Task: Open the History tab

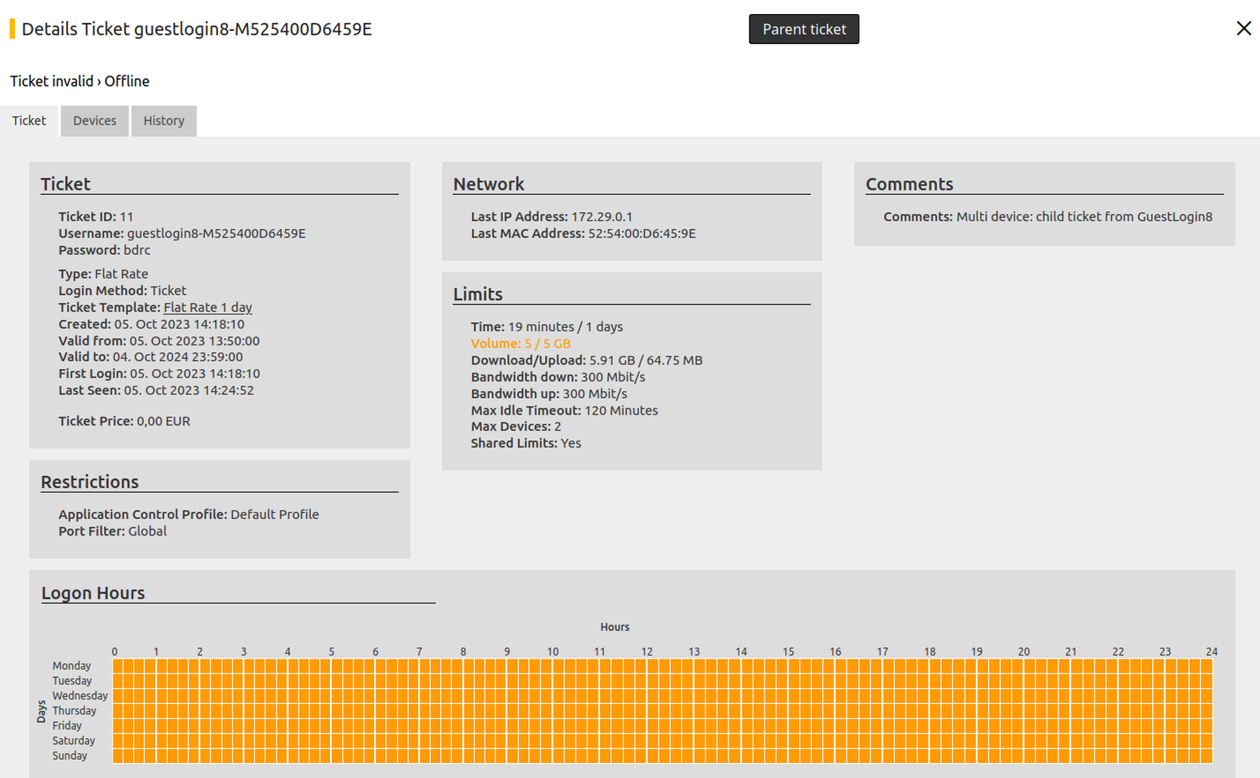Action: pyautogui.click(x=164, y=120)
